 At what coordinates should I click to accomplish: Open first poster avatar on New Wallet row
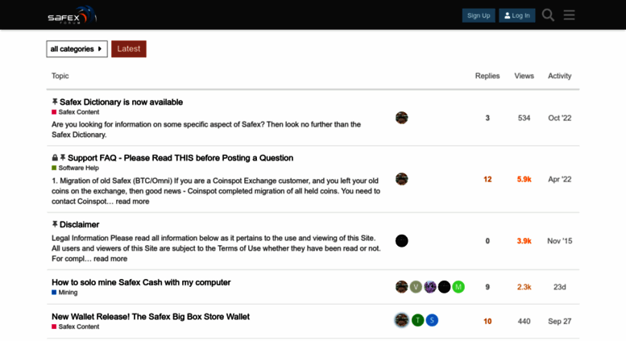402,320
